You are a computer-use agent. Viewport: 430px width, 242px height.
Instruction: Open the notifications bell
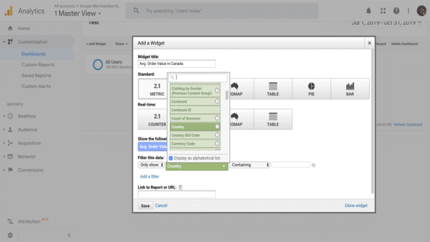pos(368,11)
